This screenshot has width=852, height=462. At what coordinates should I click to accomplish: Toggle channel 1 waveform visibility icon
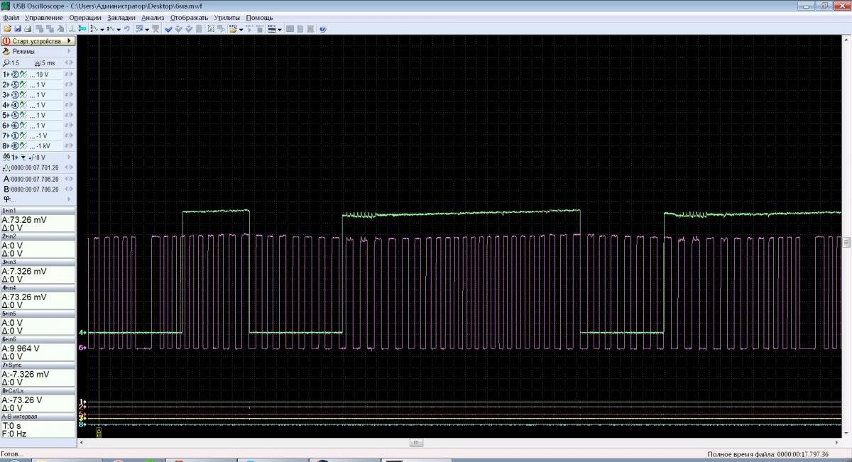click(x=23, y=75)
